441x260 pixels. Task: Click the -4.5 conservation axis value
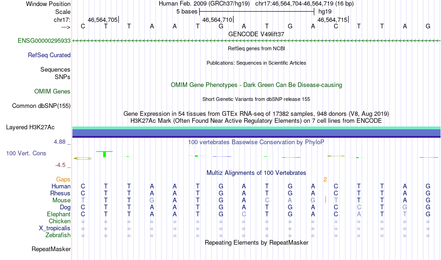[60, 165]
